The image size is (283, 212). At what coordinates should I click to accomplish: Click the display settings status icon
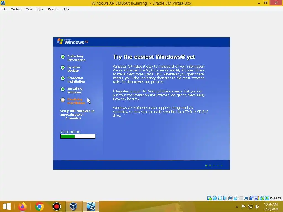246,198
